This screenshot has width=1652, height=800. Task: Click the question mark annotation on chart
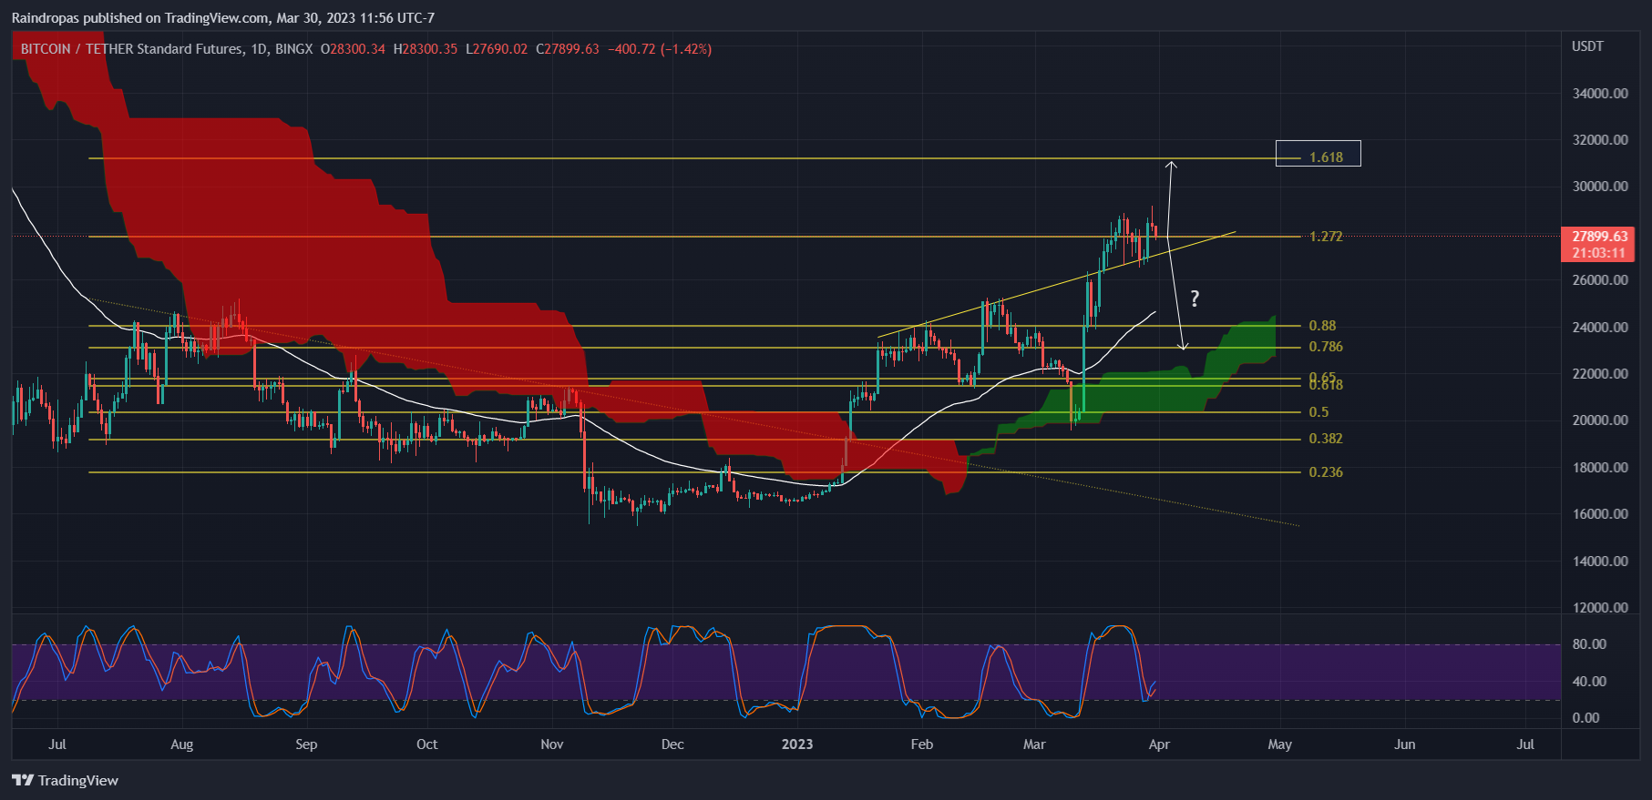[1195, 299]
